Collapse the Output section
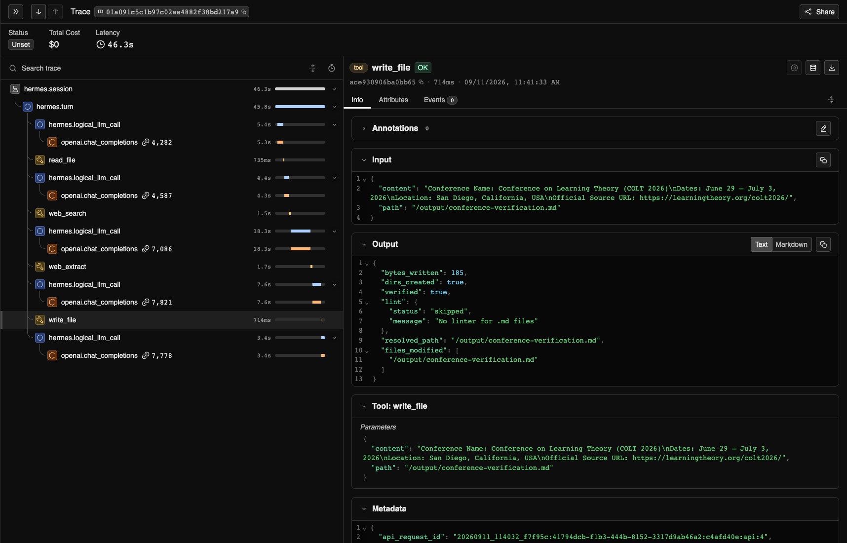847x543 pixels. [364, 244]
